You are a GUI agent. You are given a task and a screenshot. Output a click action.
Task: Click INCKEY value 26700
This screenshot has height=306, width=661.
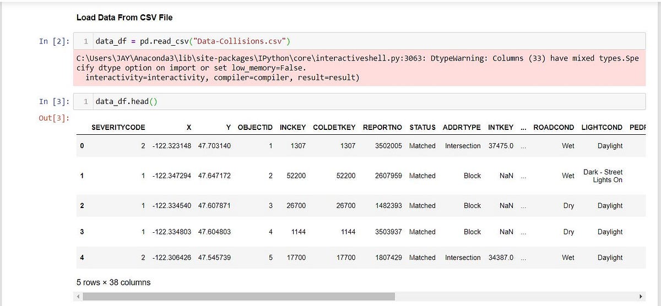click(x=296, y=205)
